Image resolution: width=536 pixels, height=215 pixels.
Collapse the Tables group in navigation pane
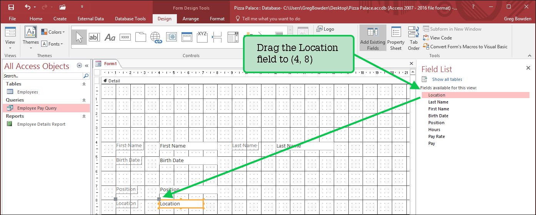pyautogui.click(x=84, y=84)
